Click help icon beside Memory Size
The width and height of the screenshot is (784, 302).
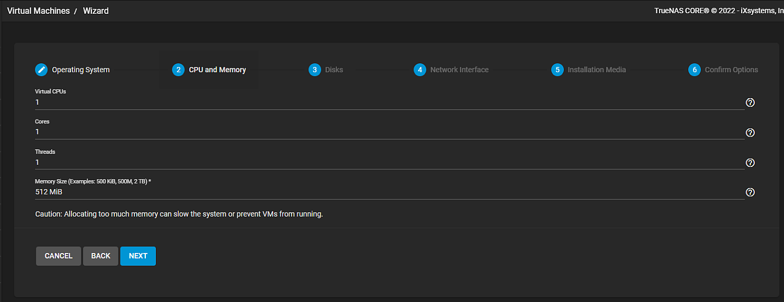coord(750,192)
